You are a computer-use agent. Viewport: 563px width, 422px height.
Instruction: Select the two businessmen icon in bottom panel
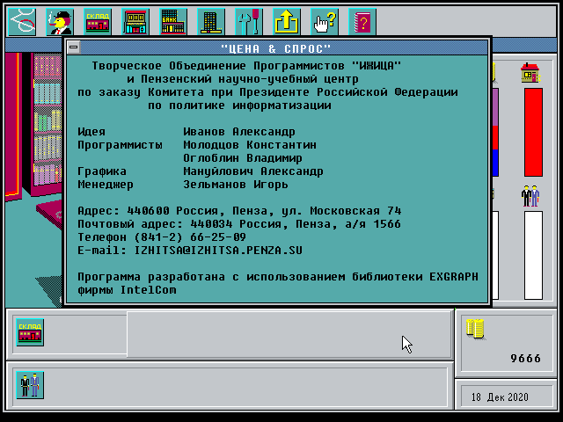30,385
